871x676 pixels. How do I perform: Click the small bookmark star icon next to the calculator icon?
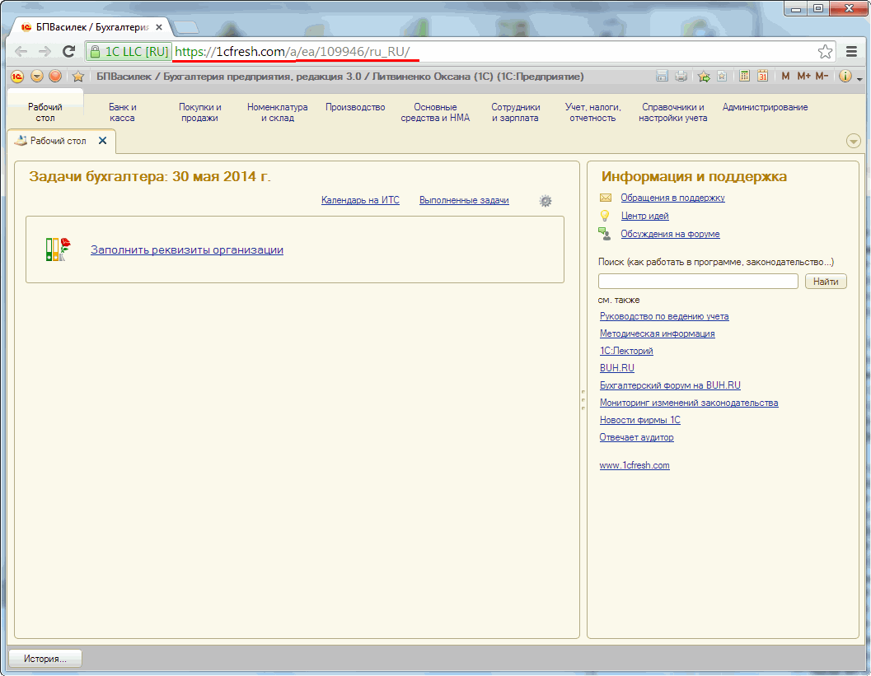[722, 77]
